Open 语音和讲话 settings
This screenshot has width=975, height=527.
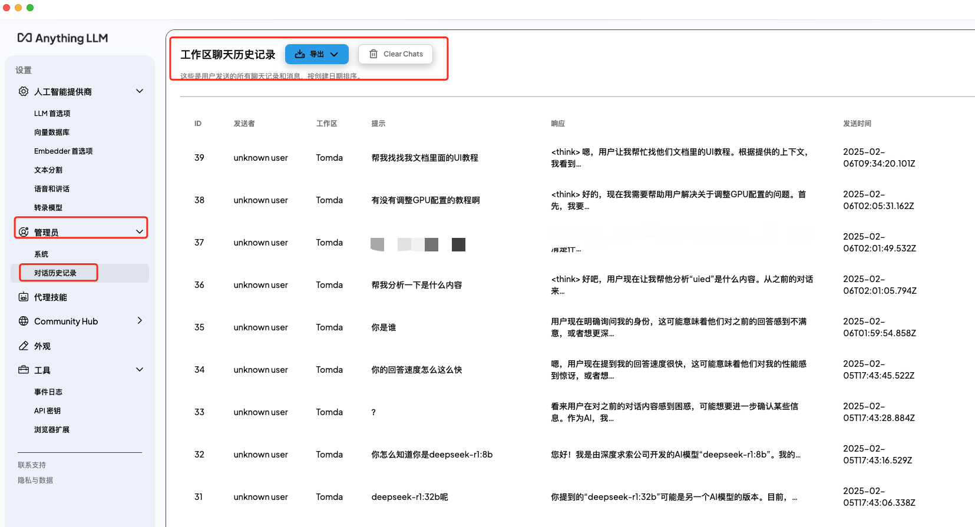tap(52, 188)
